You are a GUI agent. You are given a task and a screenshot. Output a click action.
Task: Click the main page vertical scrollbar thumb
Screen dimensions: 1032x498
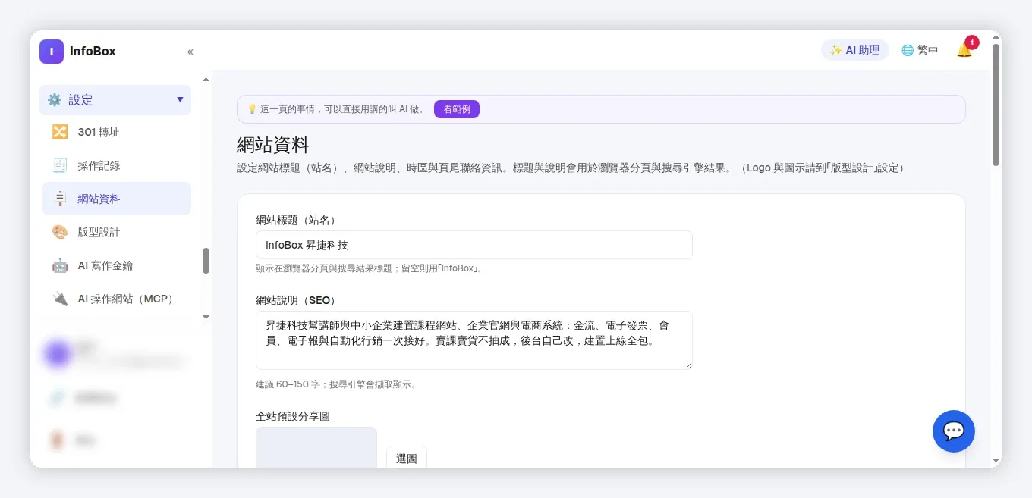(x=996, y=105)
